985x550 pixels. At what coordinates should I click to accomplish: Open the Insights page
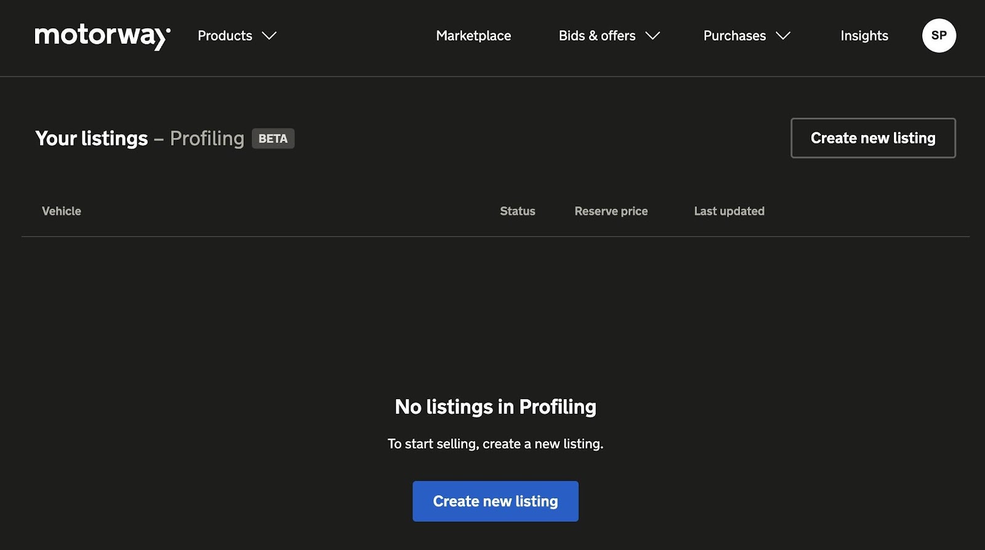point(864,36)
